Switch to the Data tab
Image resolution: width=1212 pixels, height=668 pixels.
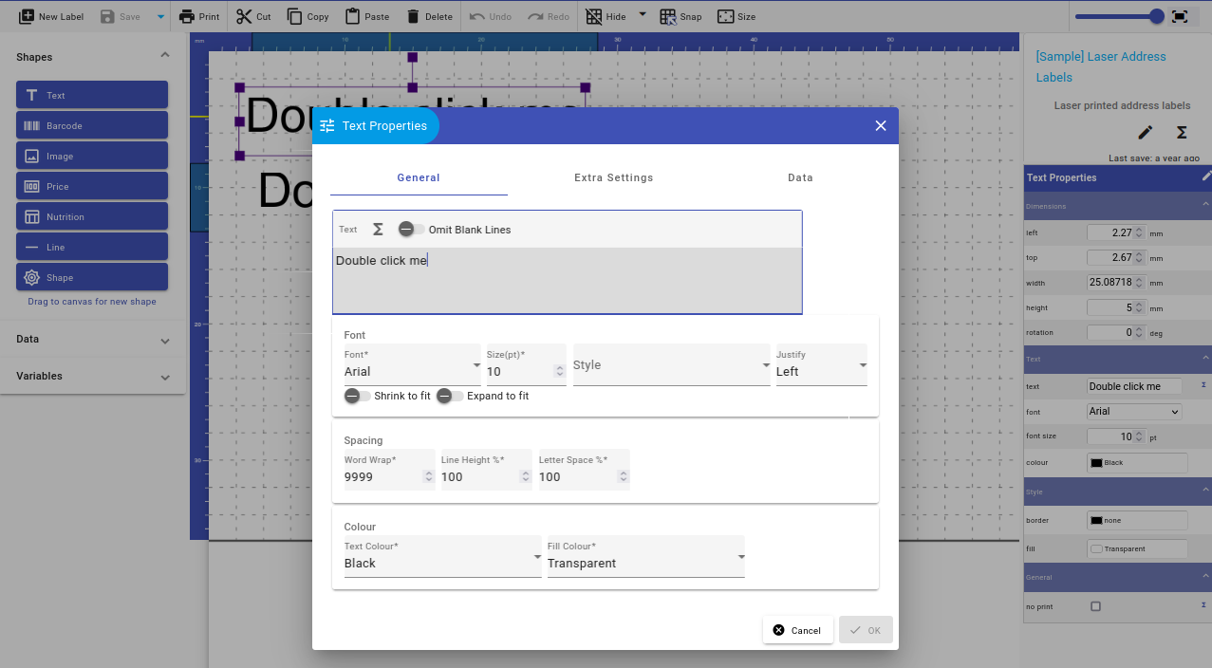[800, 177]
